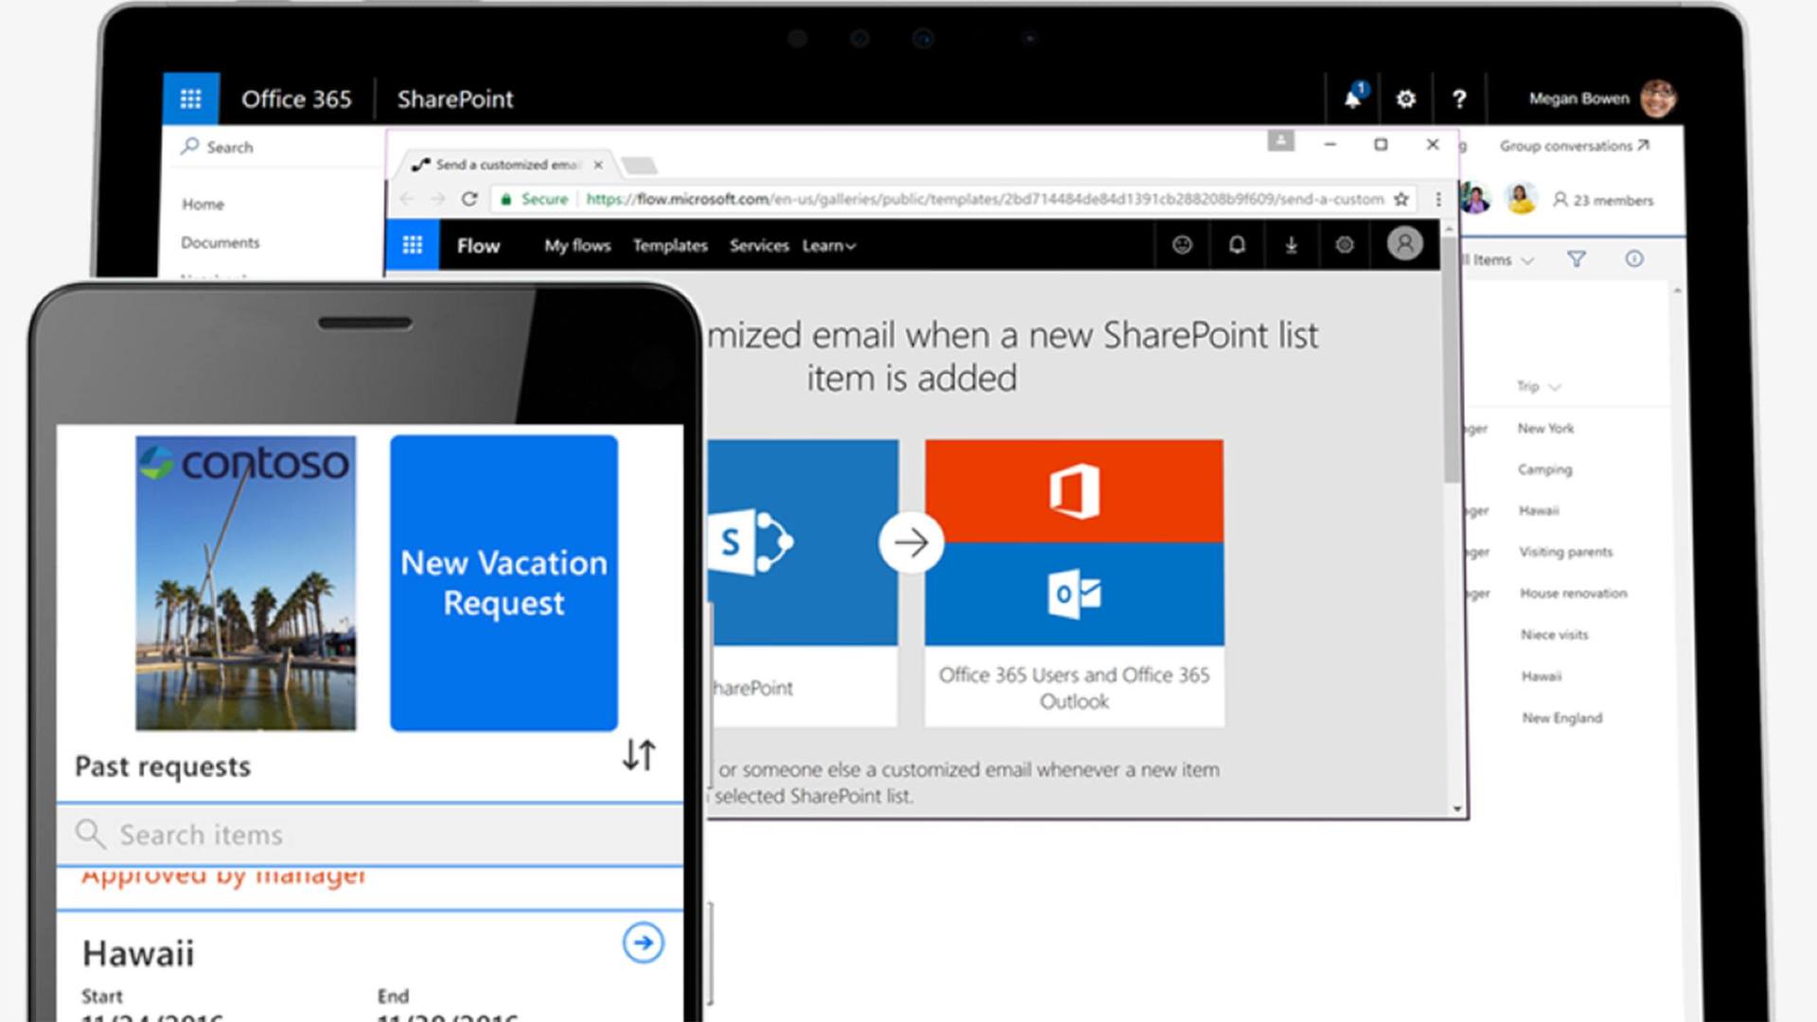Open the filter funnel icon in SharePoint list
Screen dimensions: 1817x1022
tap(1577, 258)
